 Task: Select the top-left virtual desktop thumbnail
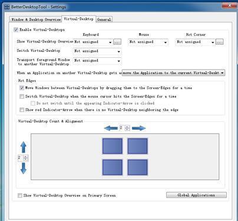[113, 146]
